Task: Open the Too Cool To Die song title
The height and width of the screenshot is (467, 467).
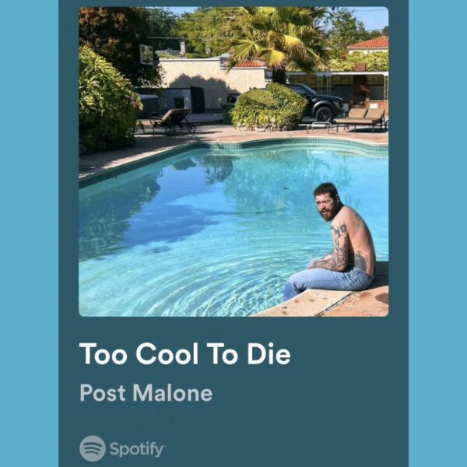Action: 185,353
